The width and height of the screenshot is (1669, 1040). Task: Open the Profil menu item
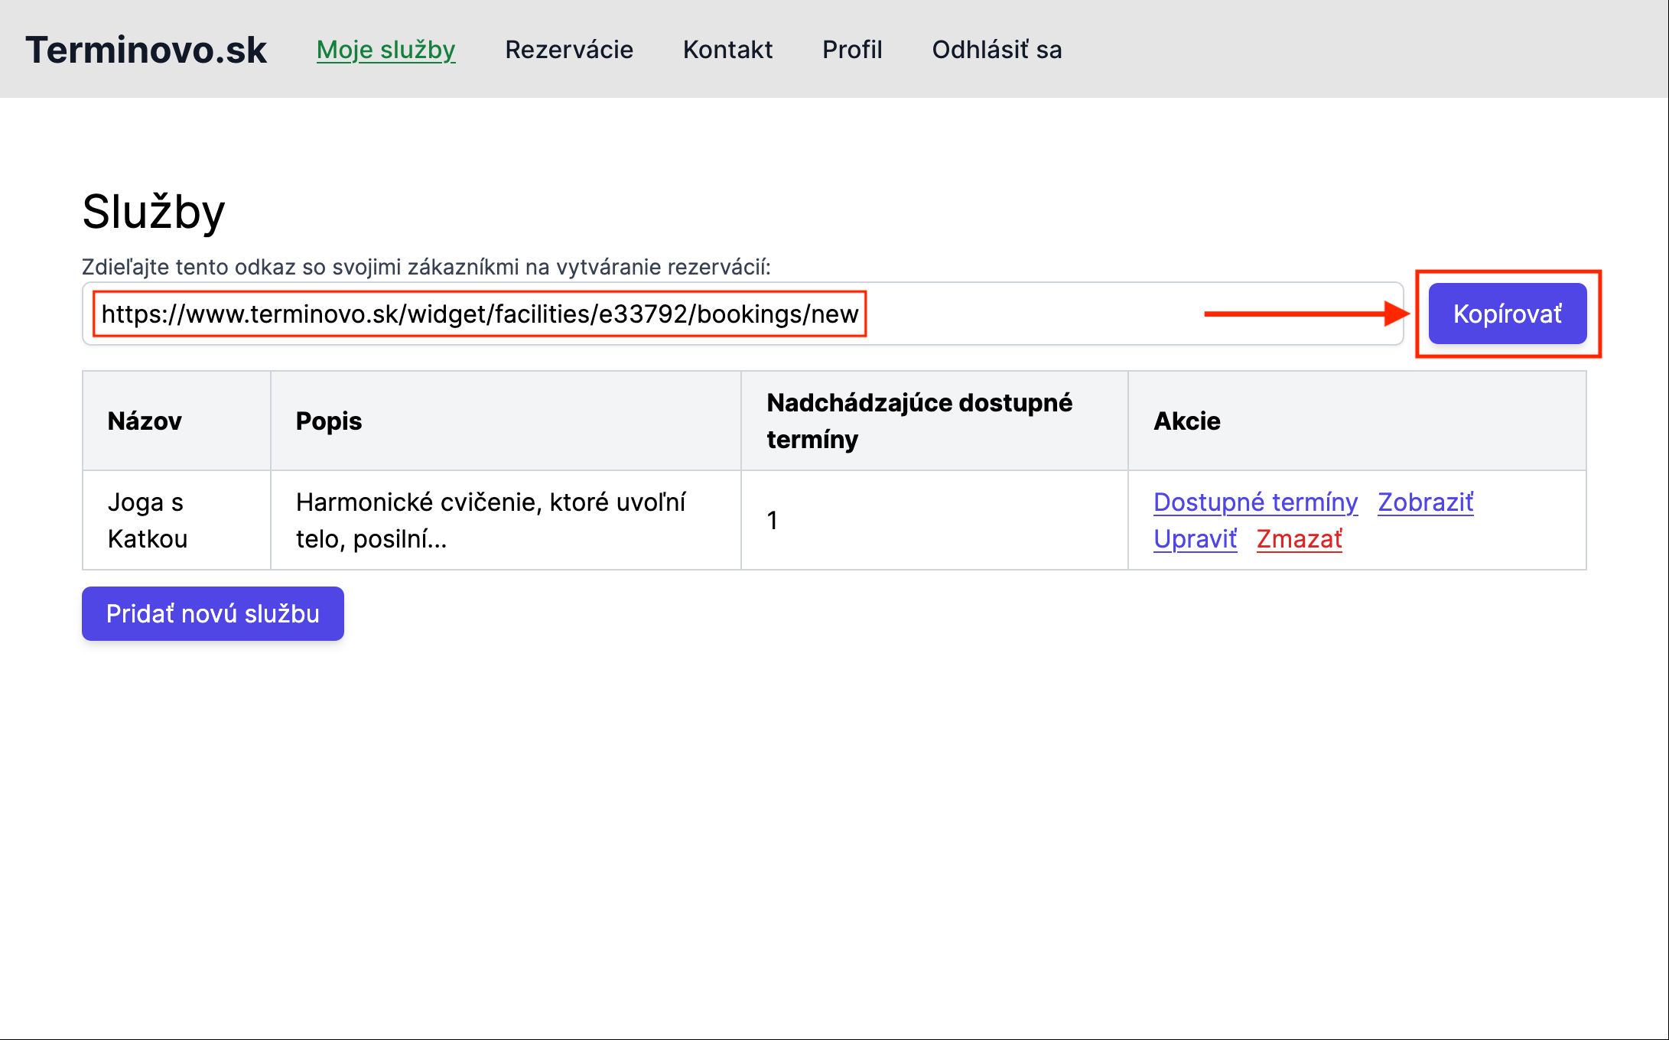[x=852, y=50]
